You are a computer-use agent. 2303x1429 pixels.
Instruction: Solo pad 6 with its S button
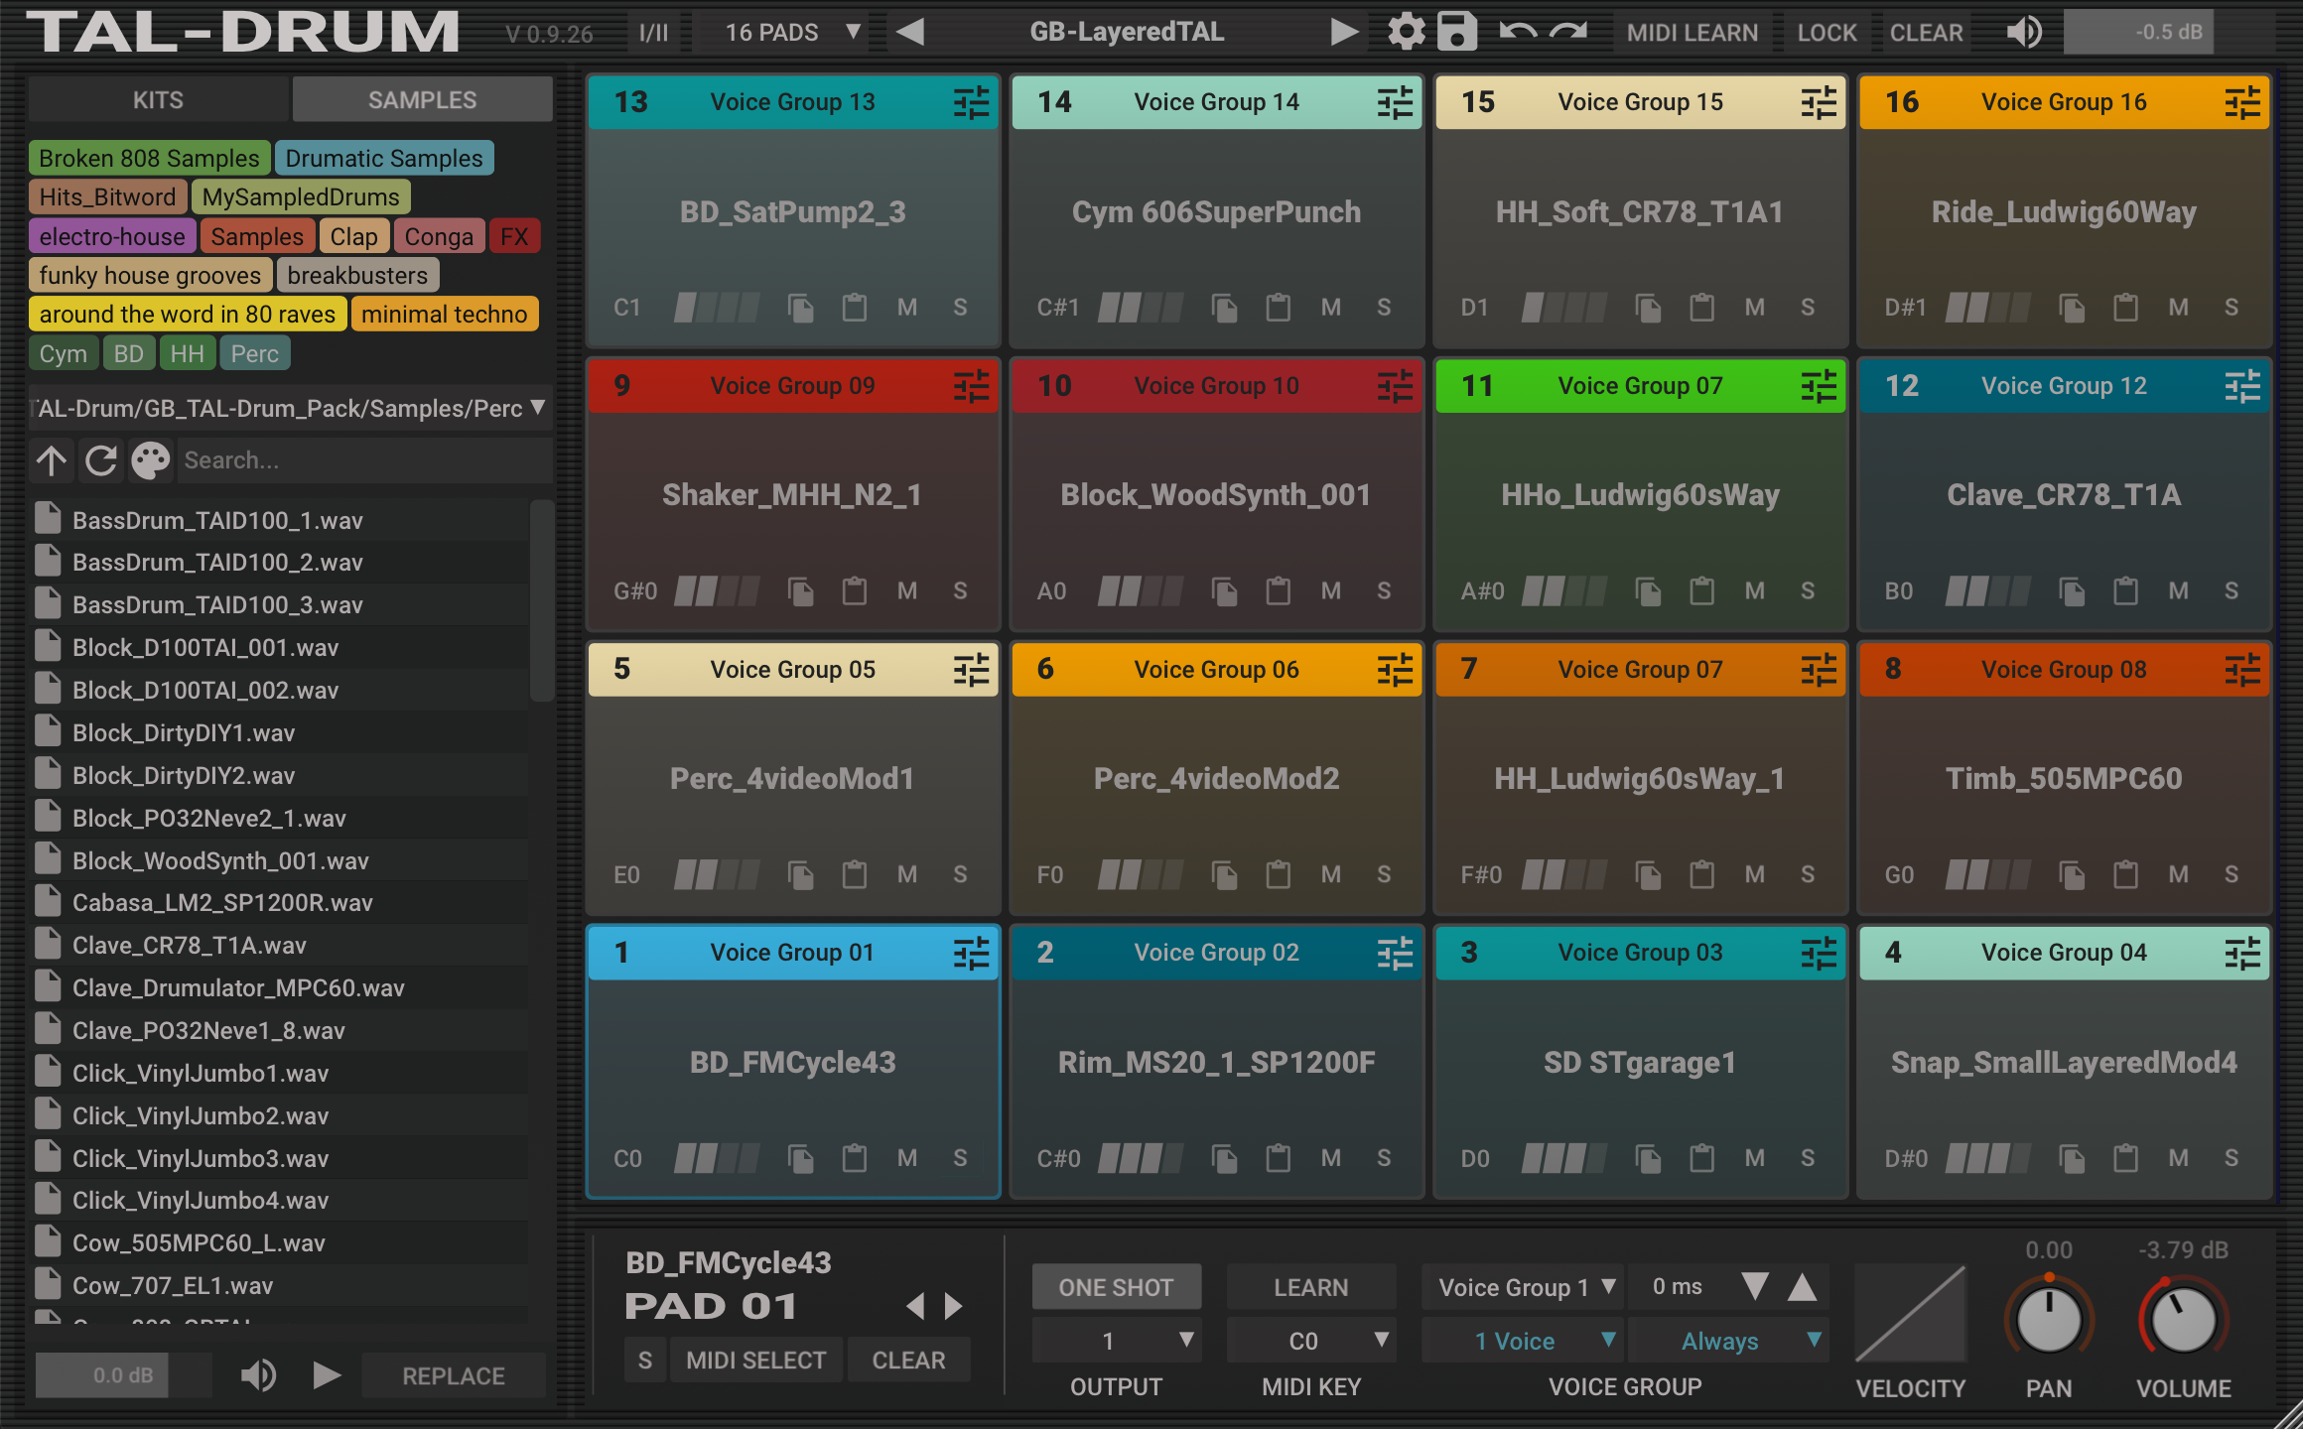click(1384, 874)
